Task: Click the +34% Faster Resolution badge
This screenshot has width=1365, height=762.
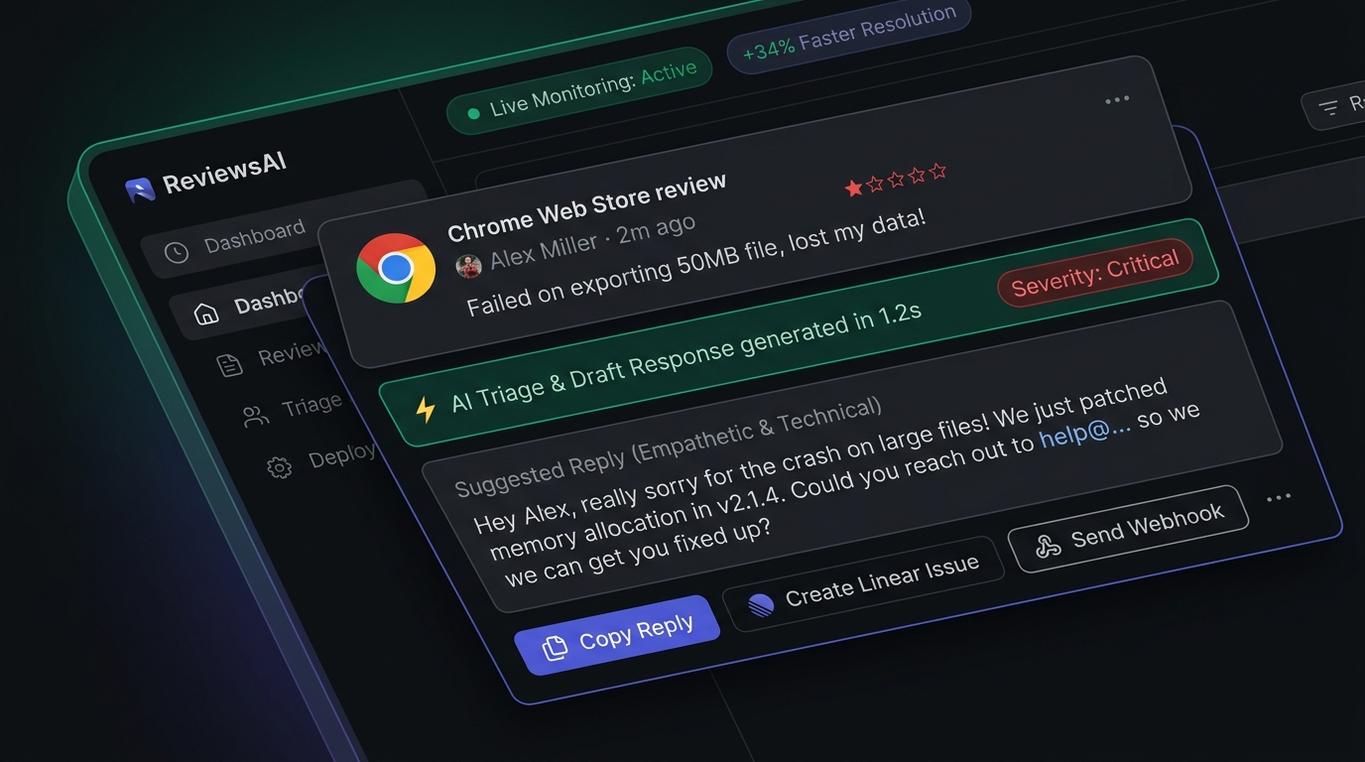Action: tap(849, 35)
